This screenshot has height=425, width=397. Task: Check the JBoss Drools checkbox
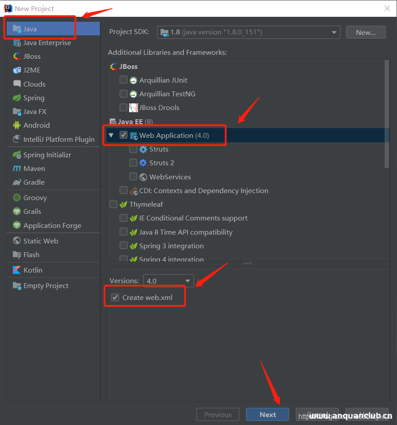tap(123, 107)
